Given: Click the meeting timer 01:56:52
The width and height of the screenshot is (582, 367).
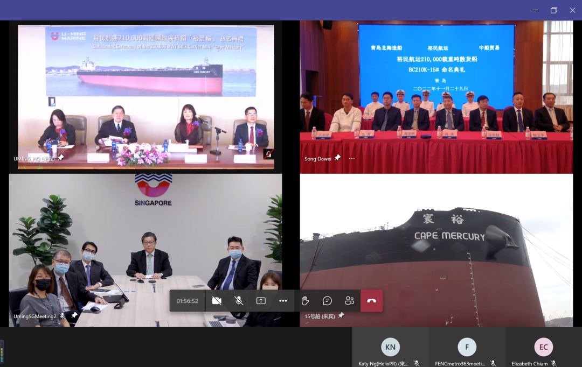Looking at the screenshot, I should 187,301.
